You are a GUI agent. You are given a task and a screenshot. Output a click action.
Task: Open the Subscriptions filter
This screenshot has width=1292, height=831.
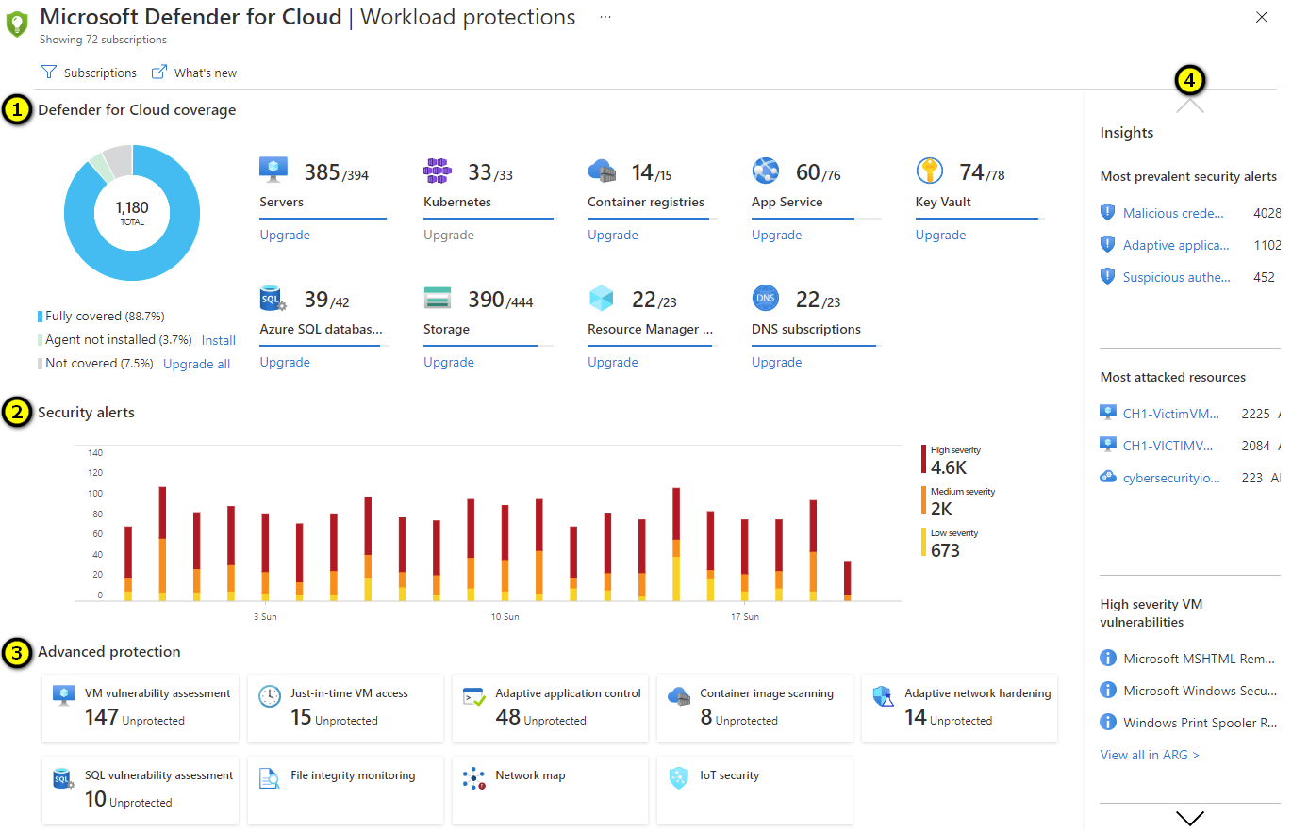[89, 72]
